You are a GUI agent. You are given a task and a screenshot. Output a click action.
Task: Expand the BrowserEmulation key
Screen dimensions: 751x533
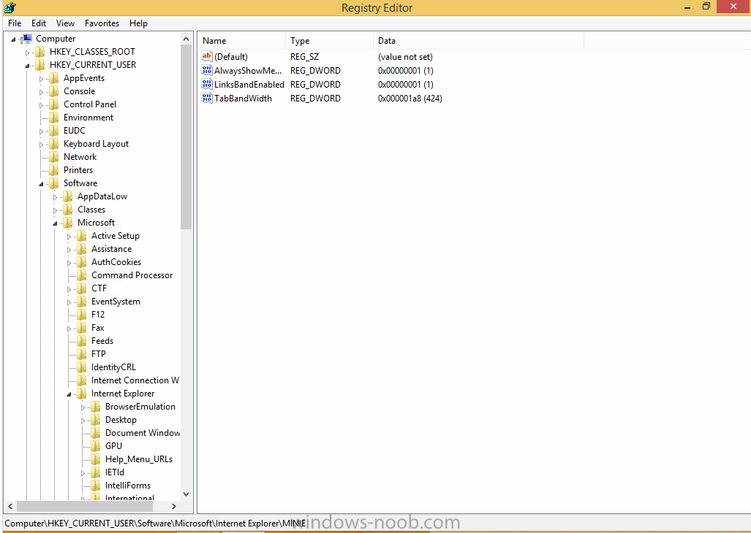pyautogui.click(x=83, y=407)
